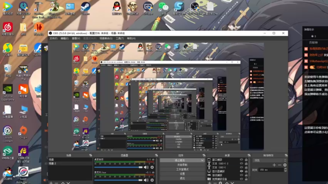Image resolution: width=328 pixels, height=184 pixels.
Task: Select the Super Buckyball desktop icon
Action: click(x=23, y=175)
